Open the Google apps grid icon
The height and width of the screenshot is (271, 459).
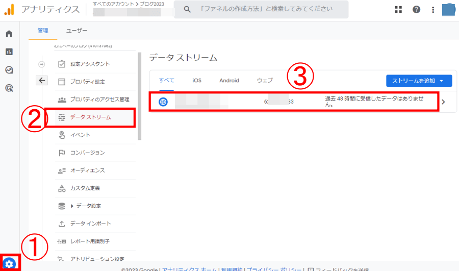point(398,9)
